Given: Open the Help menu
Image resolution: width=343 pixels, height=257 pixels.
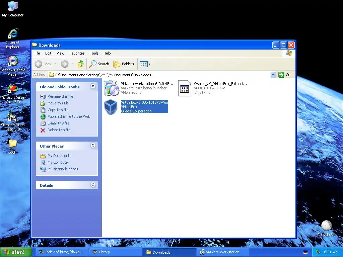Looking at the screenshot, I should (x=107, y=53).
